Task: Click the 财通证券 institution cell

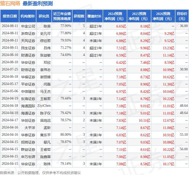Action: tap(28, 55)
